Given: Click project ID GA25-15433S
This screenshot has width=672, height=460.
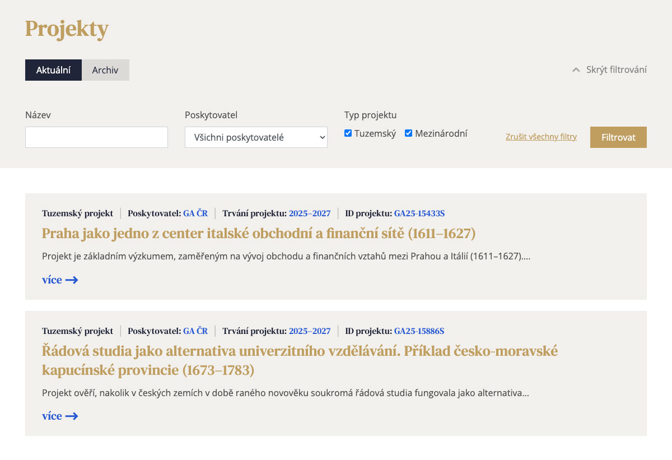Looking at the screenshot, I should pos(419,213).
